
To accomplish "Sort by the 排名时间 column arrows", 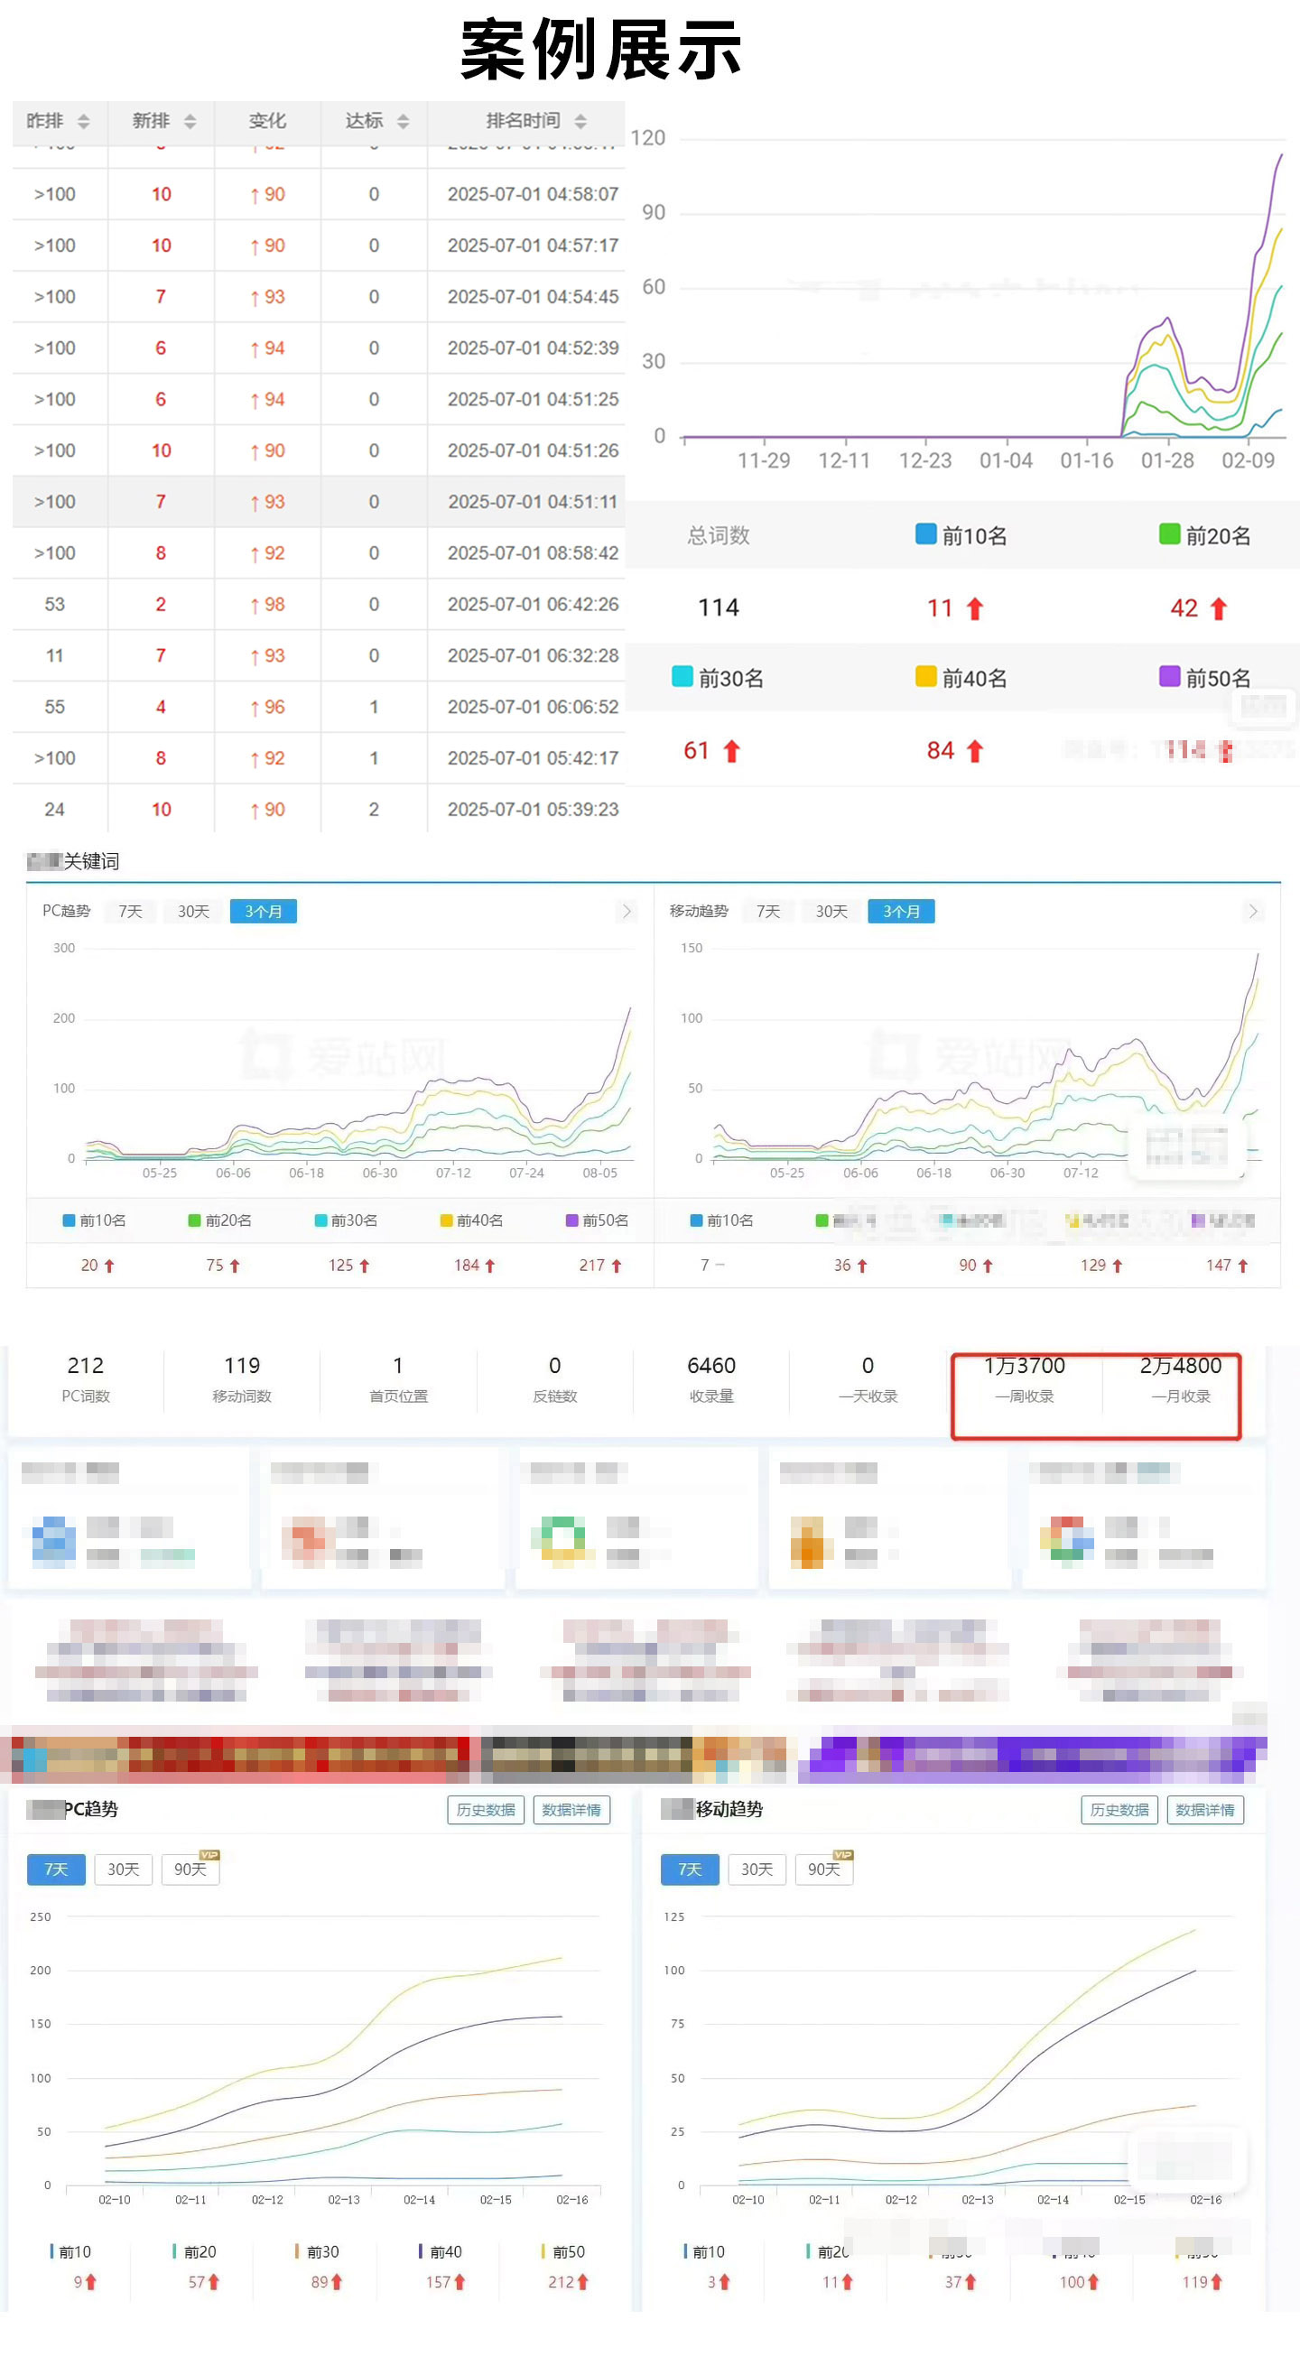I will tap(580, 122).
